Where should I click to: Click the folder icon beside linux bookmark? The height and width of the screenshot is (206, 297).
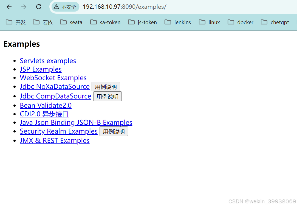202,22
